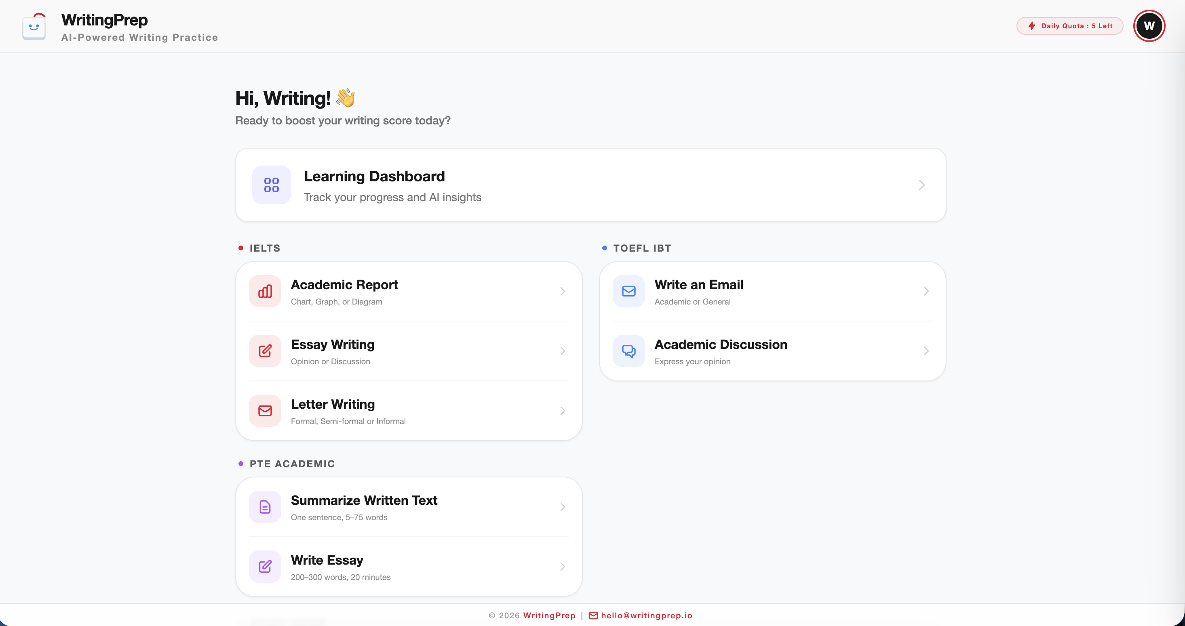
Task: Click the © 2026 footer text
Action: [x=504, y=615]
